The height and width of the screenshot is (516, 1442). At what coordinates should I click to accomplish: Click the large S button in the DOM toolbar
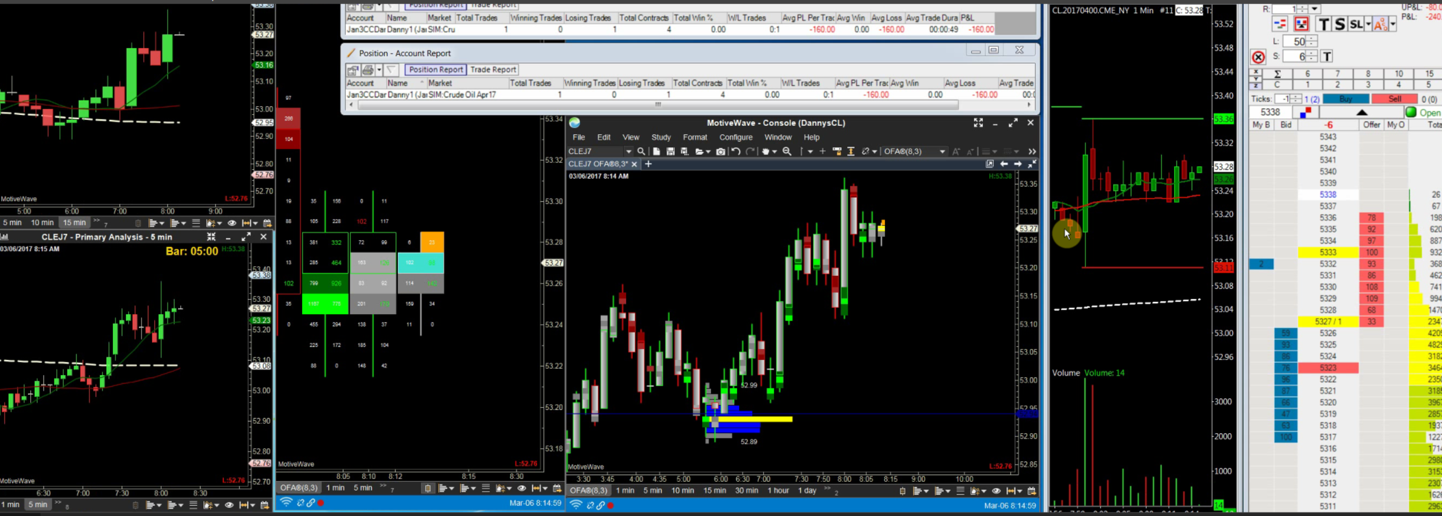[1339, 24]
